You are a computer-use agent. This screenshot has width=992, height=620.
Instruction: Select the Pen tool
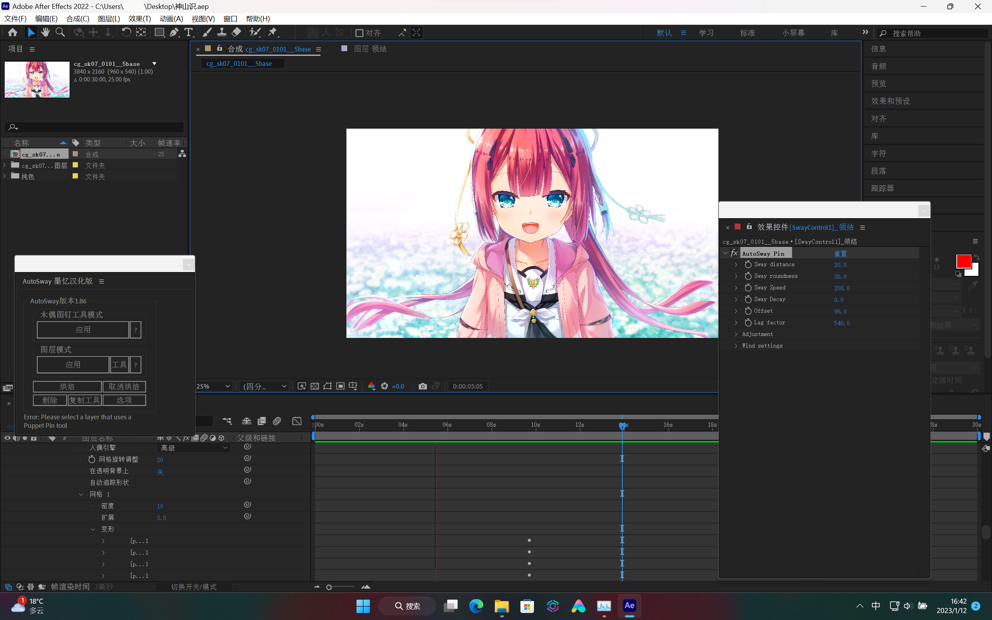(174, 33)
